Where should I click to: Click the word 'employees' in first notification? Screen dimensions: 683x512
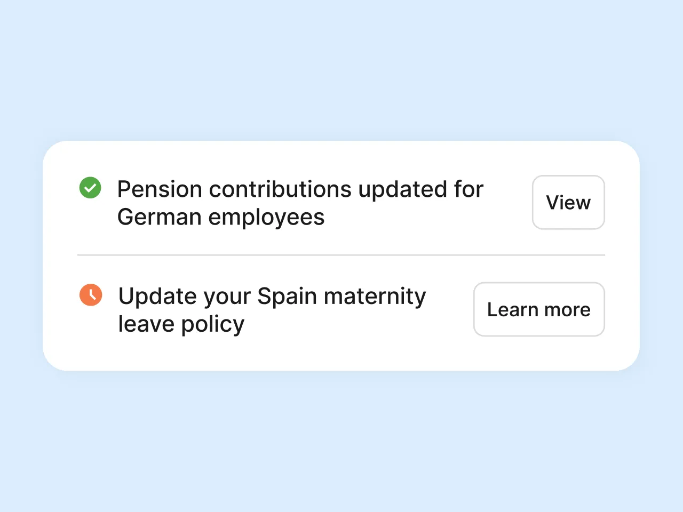(x=266, y=218)
